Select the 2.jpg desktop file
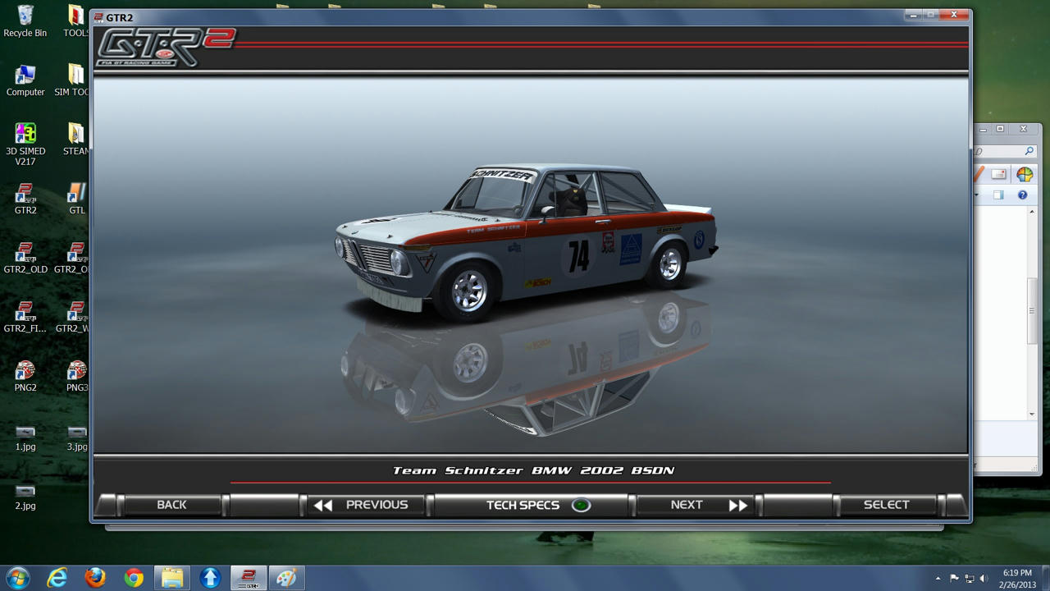Viewport: 1050px width, 591px height. (x=25, y=497)
